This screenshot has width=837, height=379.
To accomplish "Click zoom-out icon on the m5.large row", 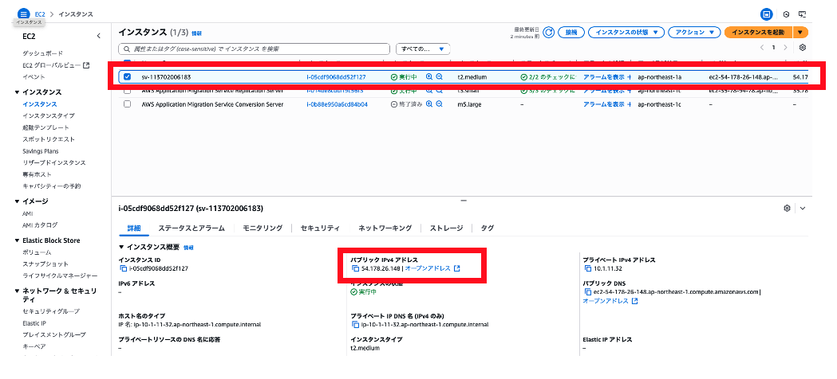I will pyautogui.click(x=440, y=104).
